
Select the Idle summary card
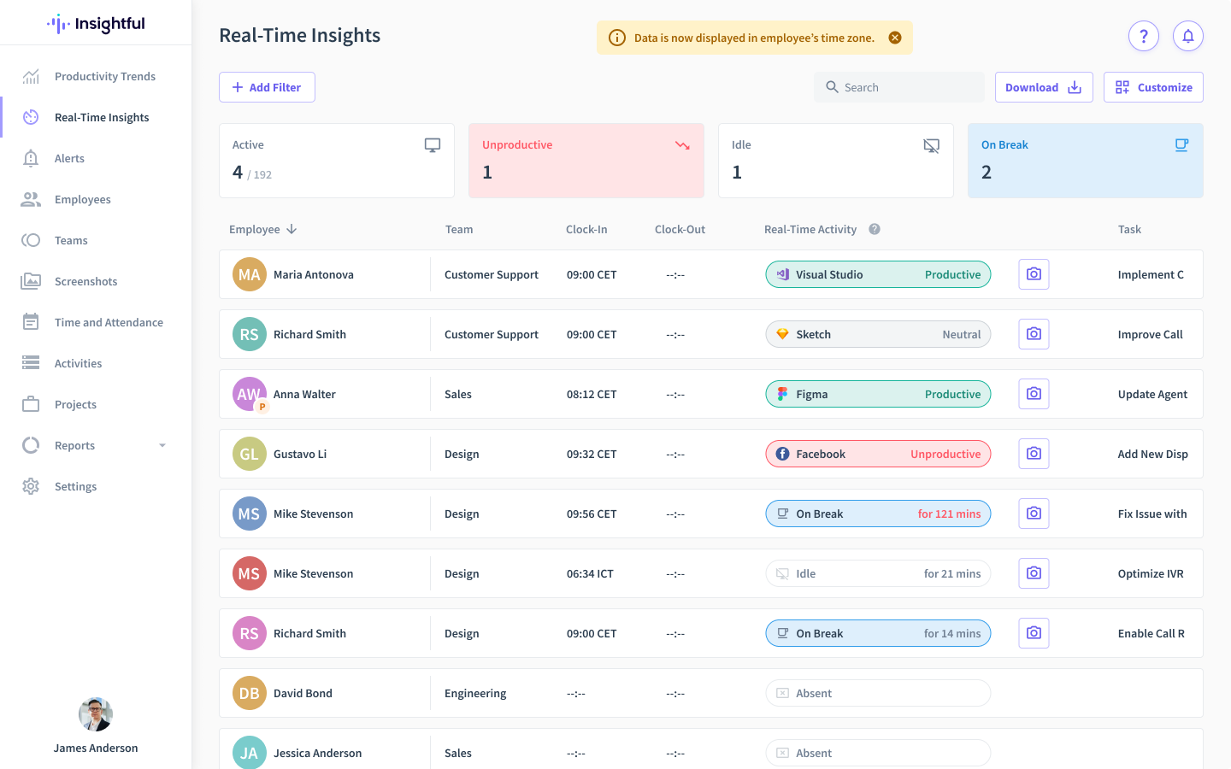pyautogui.click(x=836, y=161)
